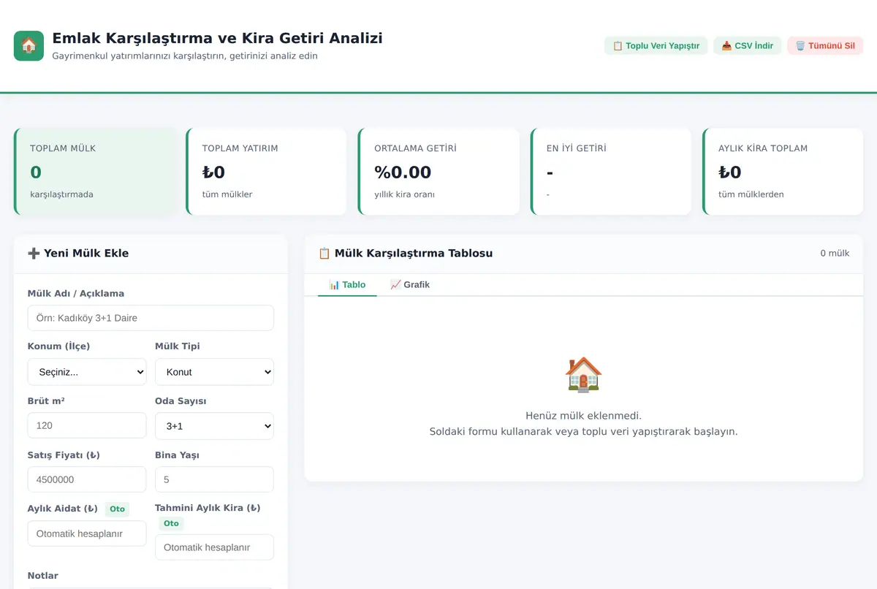
Task: Delete everything with Tümünü Sil
Action: coord(825,45)
